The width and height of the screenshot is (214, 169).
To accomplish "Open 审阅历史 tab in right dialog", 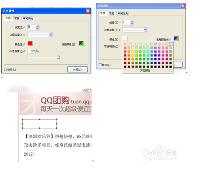I will tap(123, 13).
